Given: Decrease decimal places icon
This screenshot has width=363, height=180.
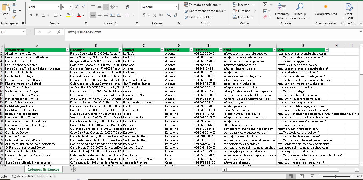Looking at the screenshot, I should tap(175, 15).
